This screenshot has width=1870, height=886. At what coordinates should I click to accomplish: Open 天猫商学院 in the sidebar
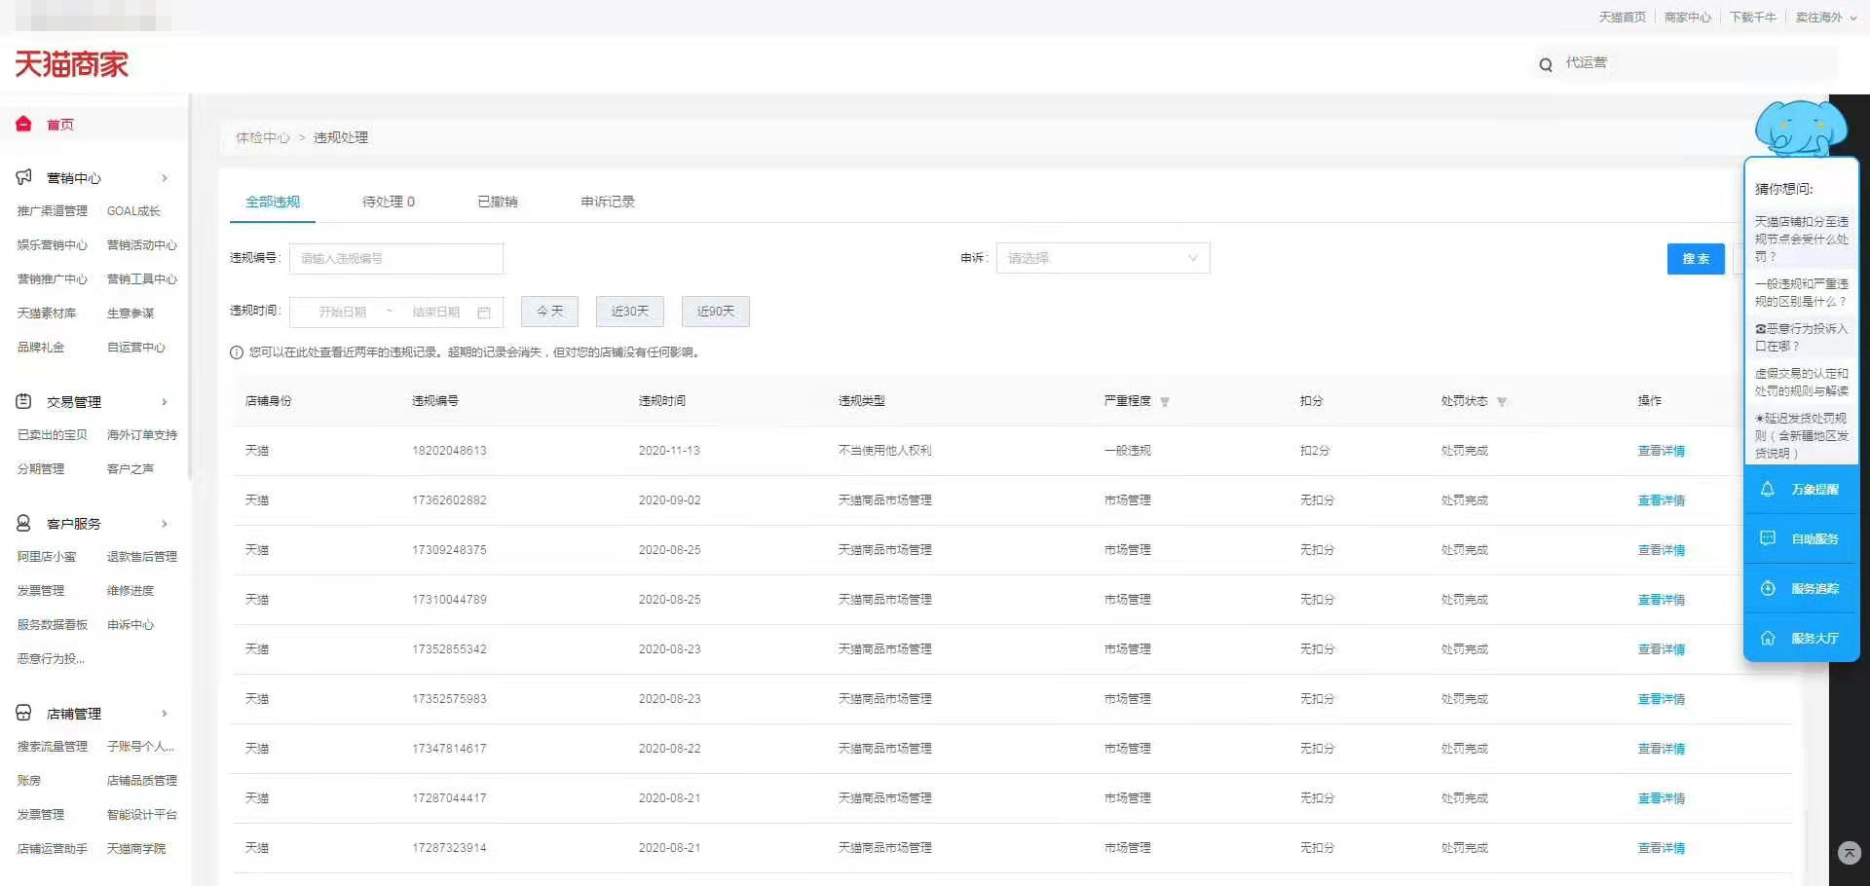[x=136, y=849]
